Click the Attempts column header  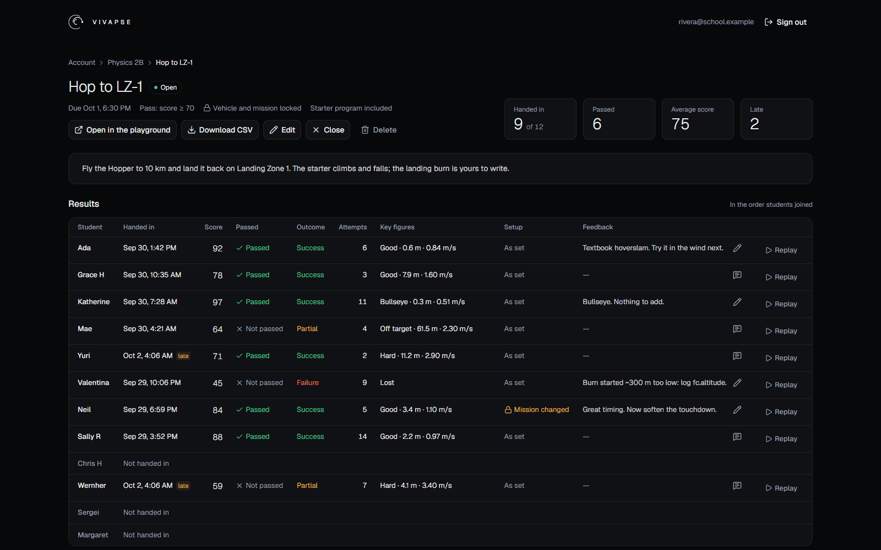point(352,227)
